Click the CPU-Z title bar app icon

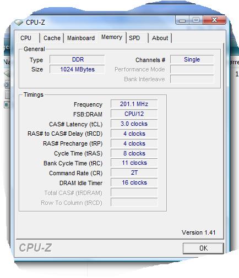click(x=19, y=22)
